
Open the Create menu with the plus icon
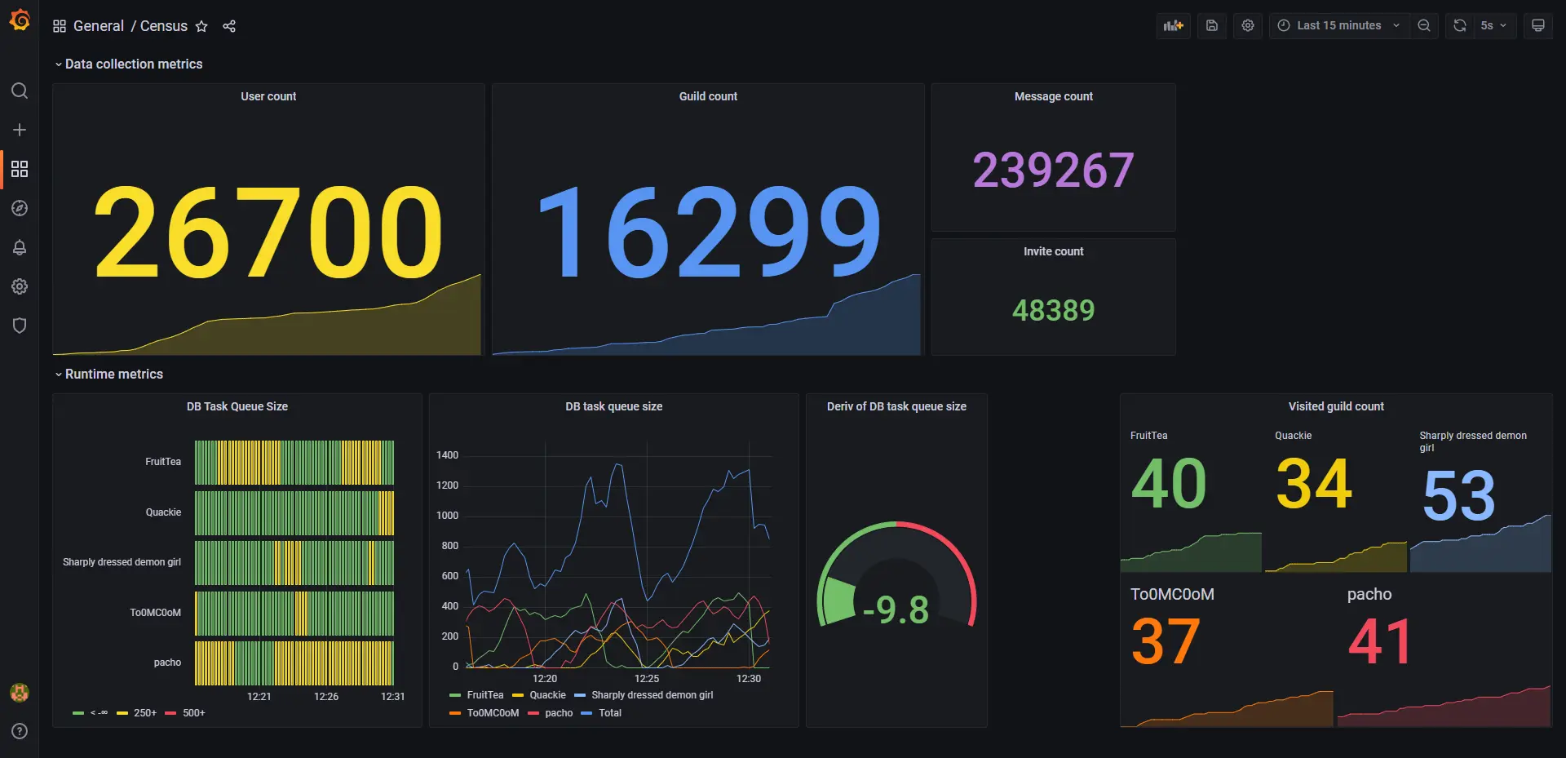[x=20, y=129]
